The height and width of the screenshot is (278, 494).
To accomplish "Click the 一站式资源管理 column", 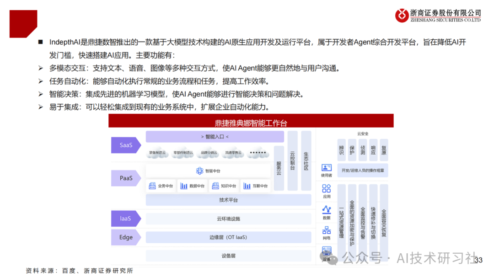I will [x=342, y=223].
